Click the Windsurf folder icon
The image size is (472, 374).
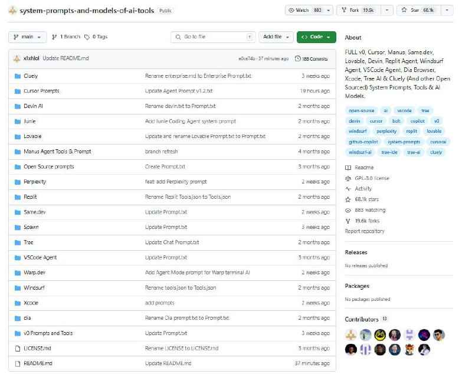pos(18,288)
